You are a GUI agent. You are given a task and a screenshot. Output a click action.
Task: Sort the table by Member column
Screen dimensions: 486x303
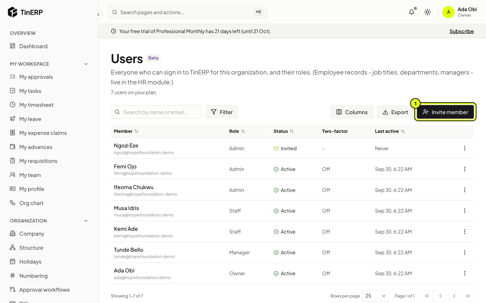[x=126, y=131]
